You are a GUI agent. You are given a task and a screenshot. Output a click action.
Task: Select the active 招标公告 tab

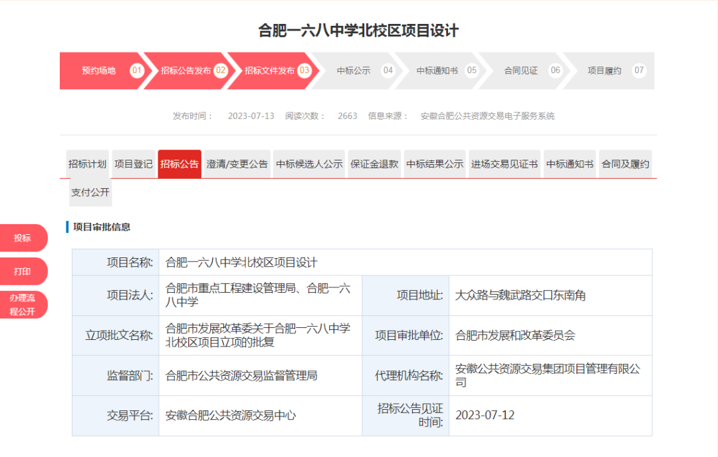(179, 164)
